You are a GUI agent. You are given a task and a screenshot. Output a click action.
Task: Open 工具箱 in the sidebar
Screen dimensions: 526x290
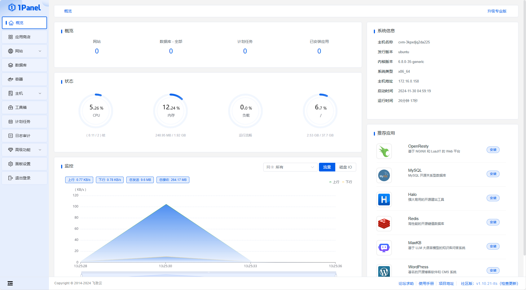tap(24, 107)
